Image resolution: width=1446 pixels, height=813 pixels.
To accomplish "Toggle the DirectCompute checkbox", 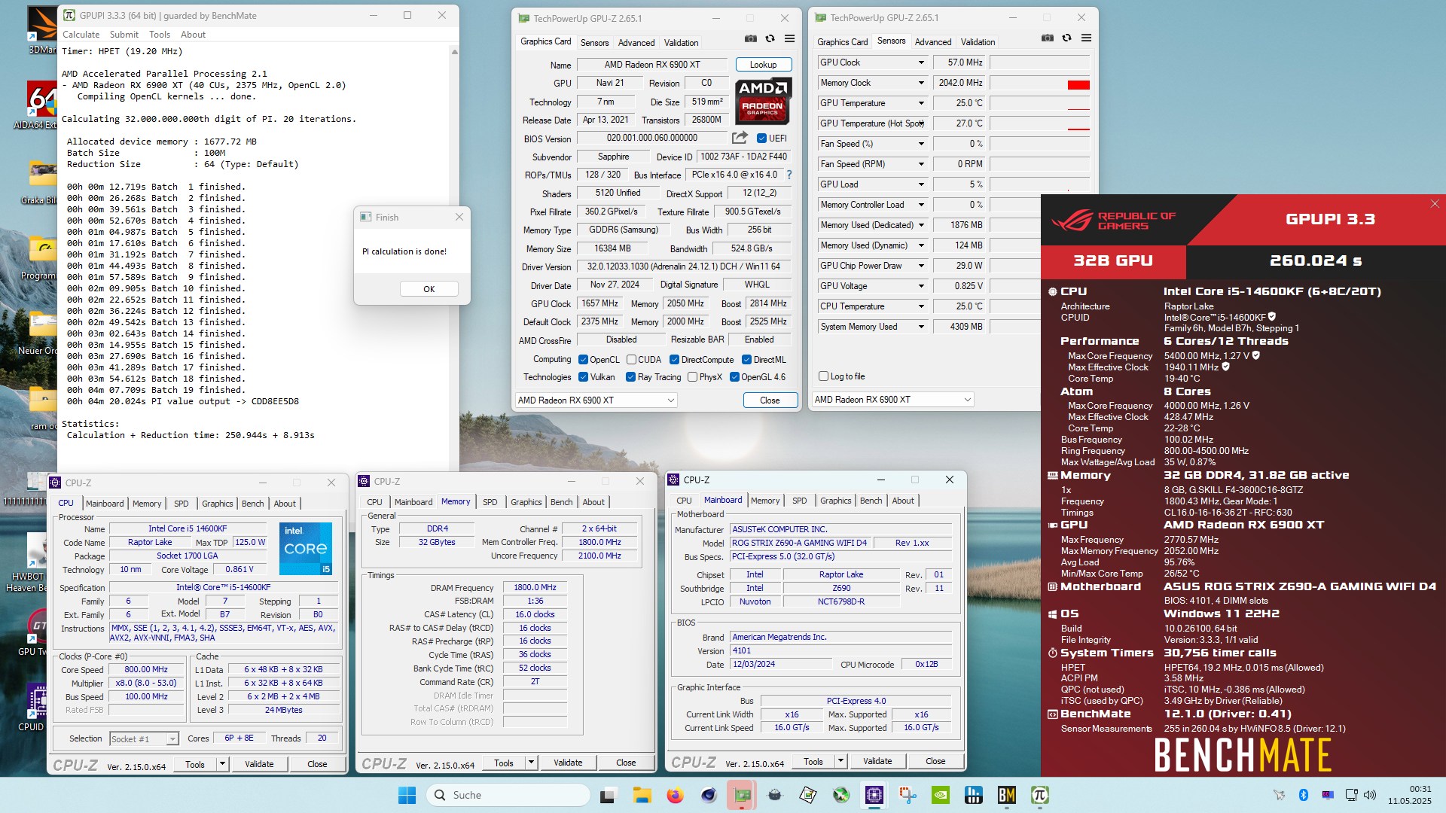I will click(674, 360).
